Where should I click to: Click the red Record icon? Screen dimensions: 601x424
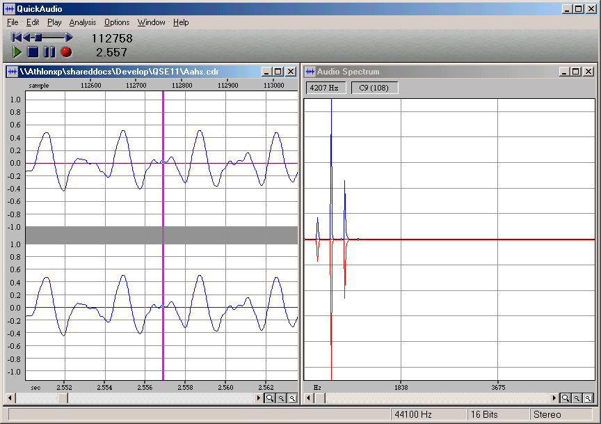click(x=65, y=52)
